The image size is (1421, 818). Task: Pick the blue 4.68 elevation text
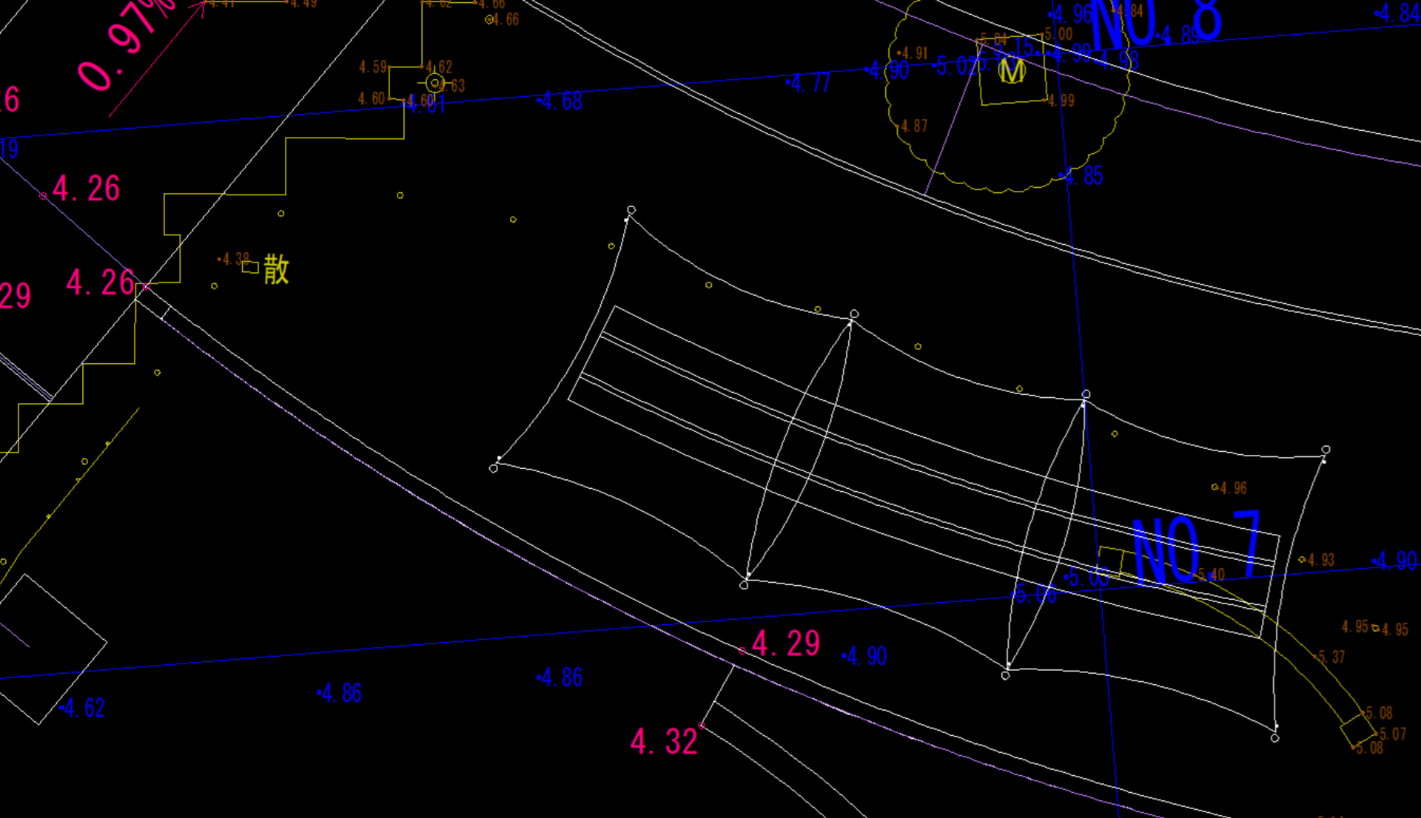pos(562,101)
